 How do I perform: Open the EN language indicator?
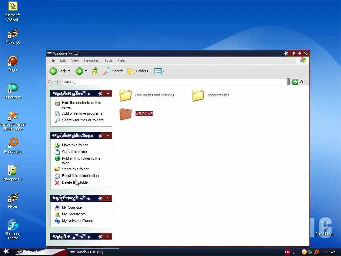287,252
